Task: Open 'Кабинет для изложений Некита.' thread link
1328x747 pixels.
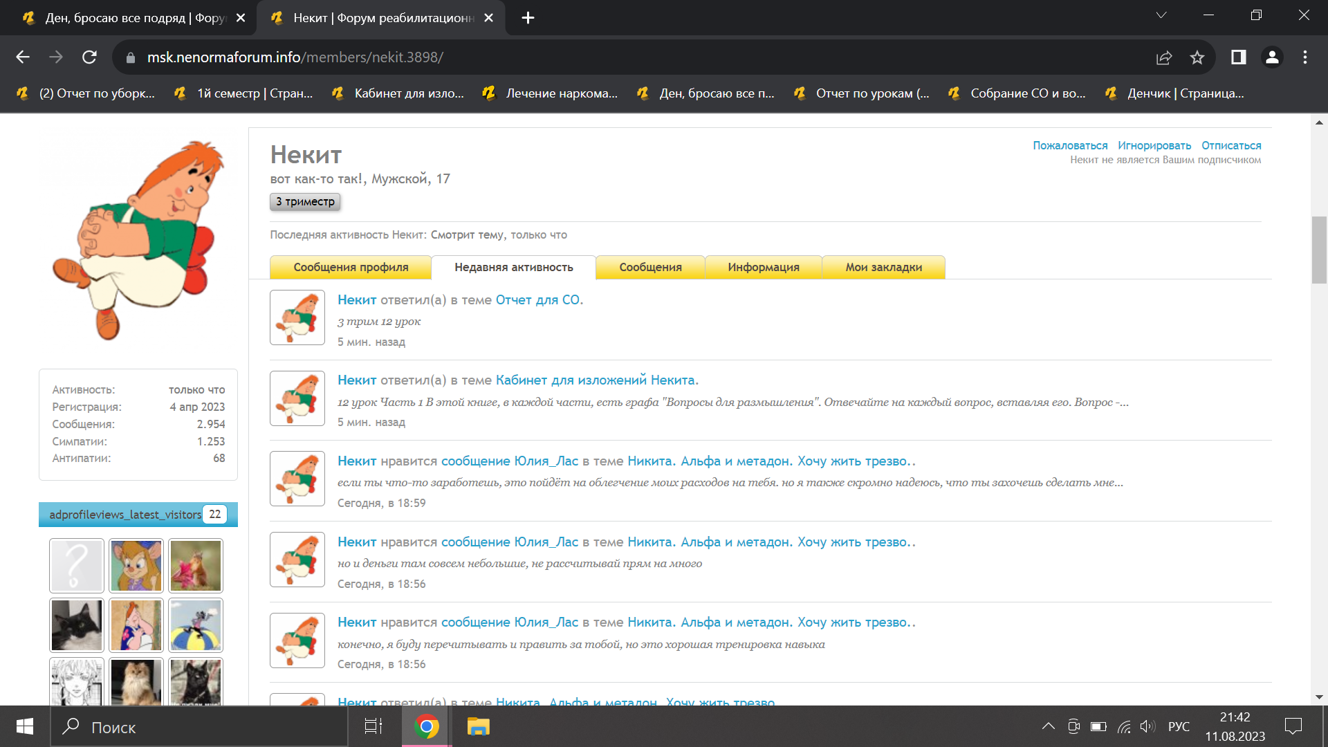Action: click(x=597, y=380)
